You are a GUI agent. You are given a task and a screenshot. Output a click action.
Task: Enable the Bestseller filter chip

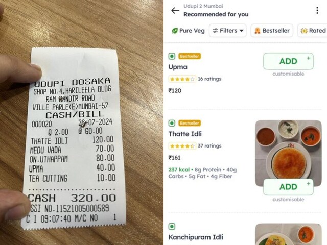[272, 31]
